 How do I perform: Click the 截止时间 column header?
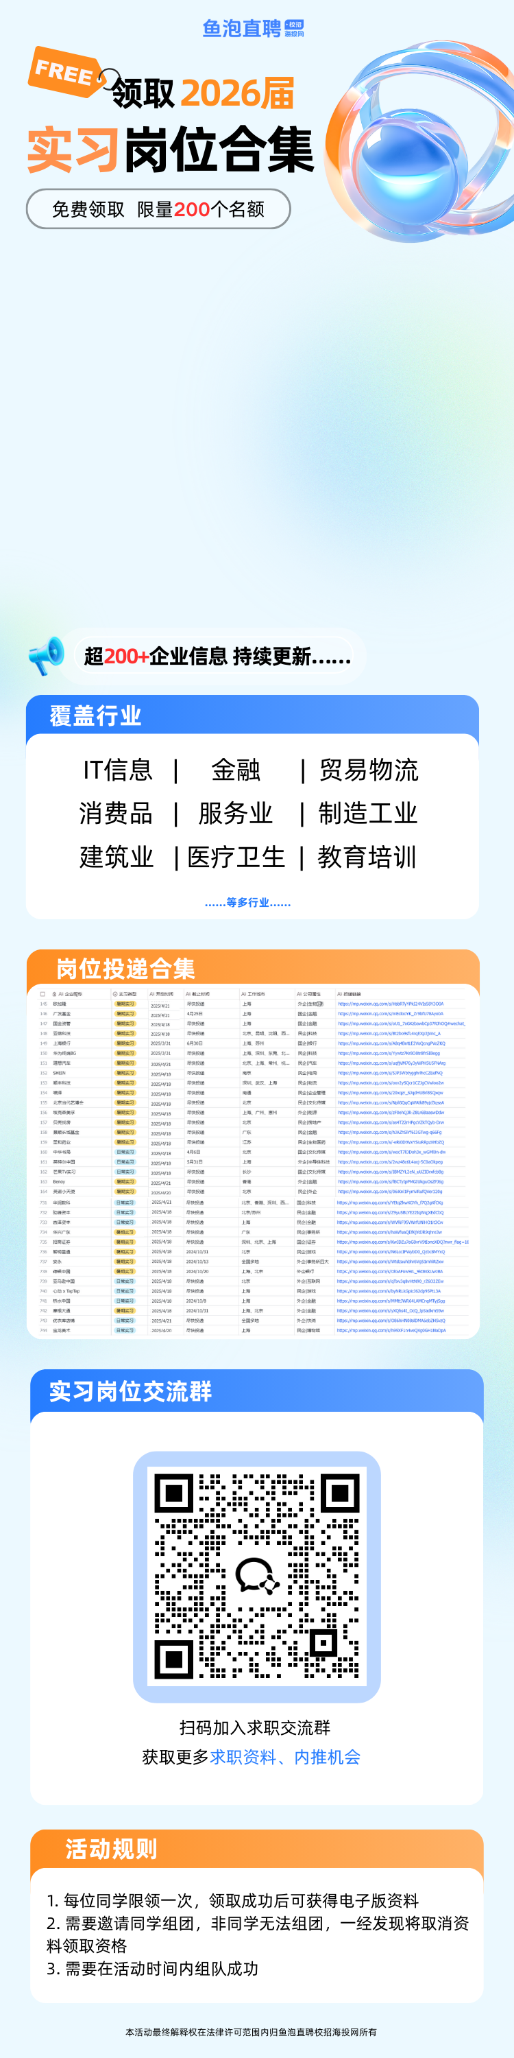coord(198,994)
